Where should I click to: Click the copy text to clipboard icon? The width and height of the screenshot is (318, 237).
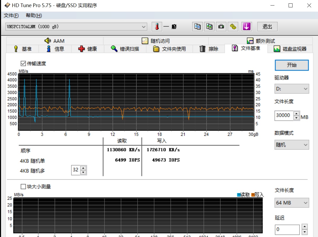pos(197,27)
